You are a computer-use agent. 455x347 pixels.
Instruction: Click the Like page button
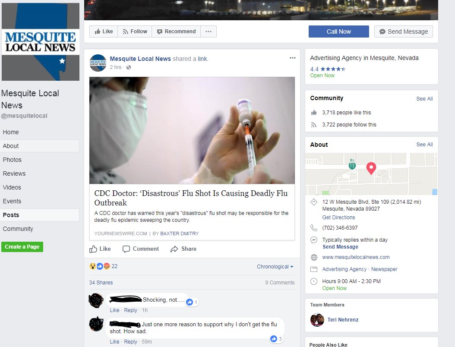[x=104, y=32]
